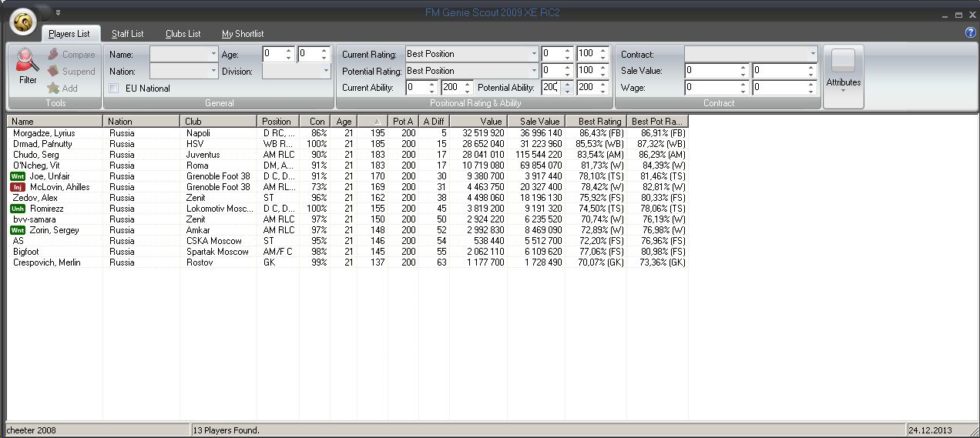This screenshot has width=980, height=438.
Task: Open the Nation dropdown
Action: (213, 71)
